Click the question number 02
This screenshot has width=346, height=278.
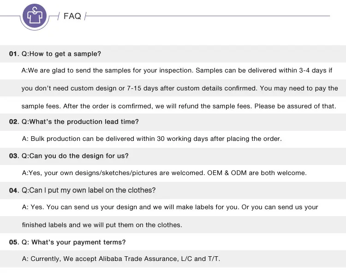click(x=13, y=122)
